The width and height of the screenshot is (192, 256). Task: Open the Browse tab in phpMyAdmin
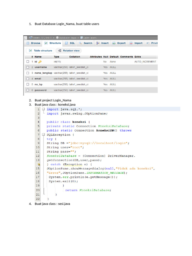pyautogui.click(x=34, y=43)
